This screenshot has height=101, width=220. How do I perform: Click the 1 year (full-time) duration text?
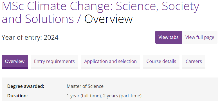coord(84,96)
